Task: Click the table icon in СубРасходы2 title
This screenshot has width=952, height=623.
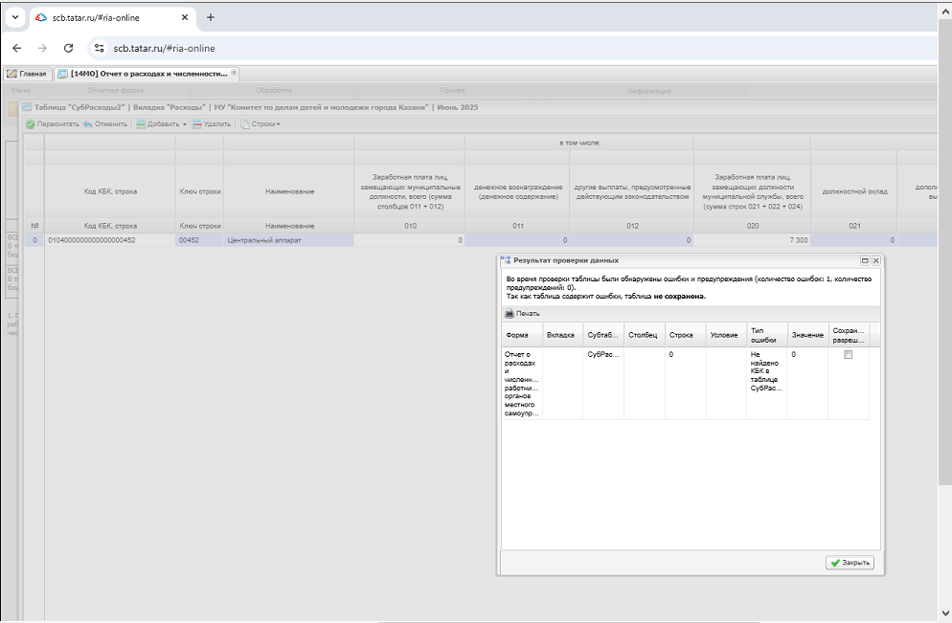Action: (x=28, y=107)
